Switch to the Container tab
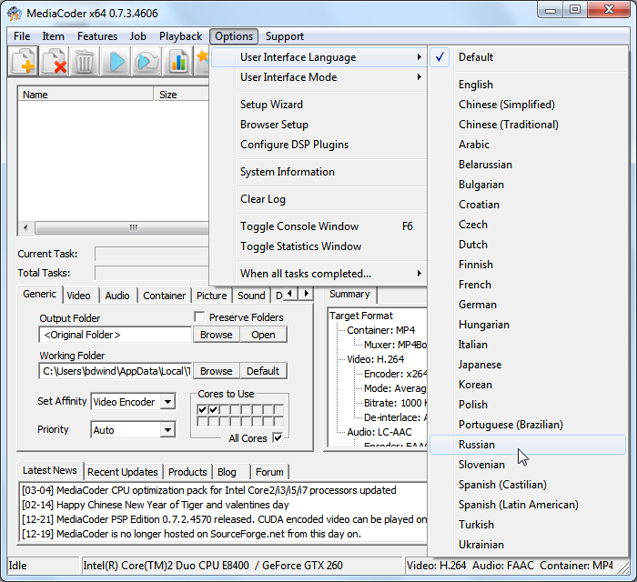The width and height of the screenshot is (637, 582). (x=164, y=296)
